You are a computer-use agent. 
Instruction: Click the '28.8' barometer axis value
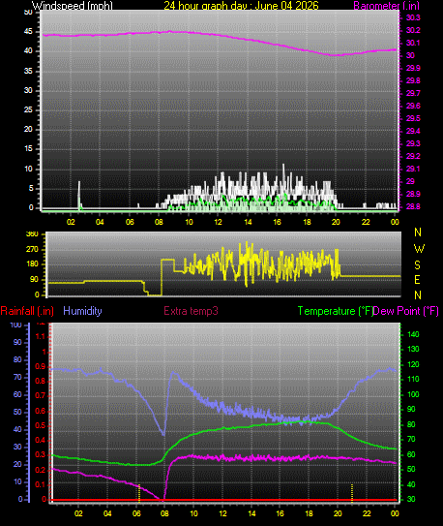413,206
